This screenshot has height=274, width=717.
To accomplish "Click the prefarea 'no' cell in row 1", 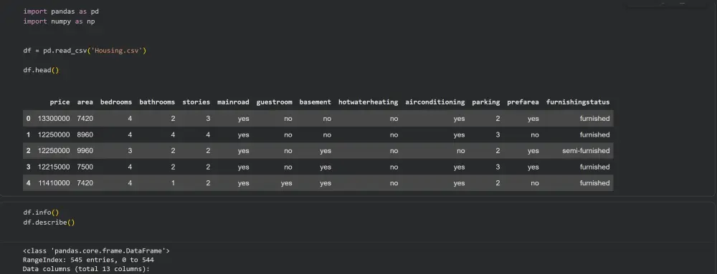I will coord(535,134).
